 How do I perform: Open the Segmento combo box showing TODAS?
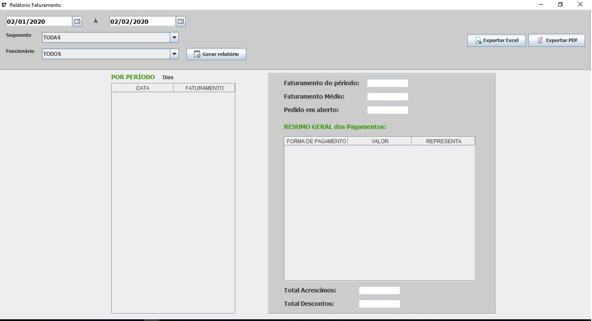tap(106, 38)
